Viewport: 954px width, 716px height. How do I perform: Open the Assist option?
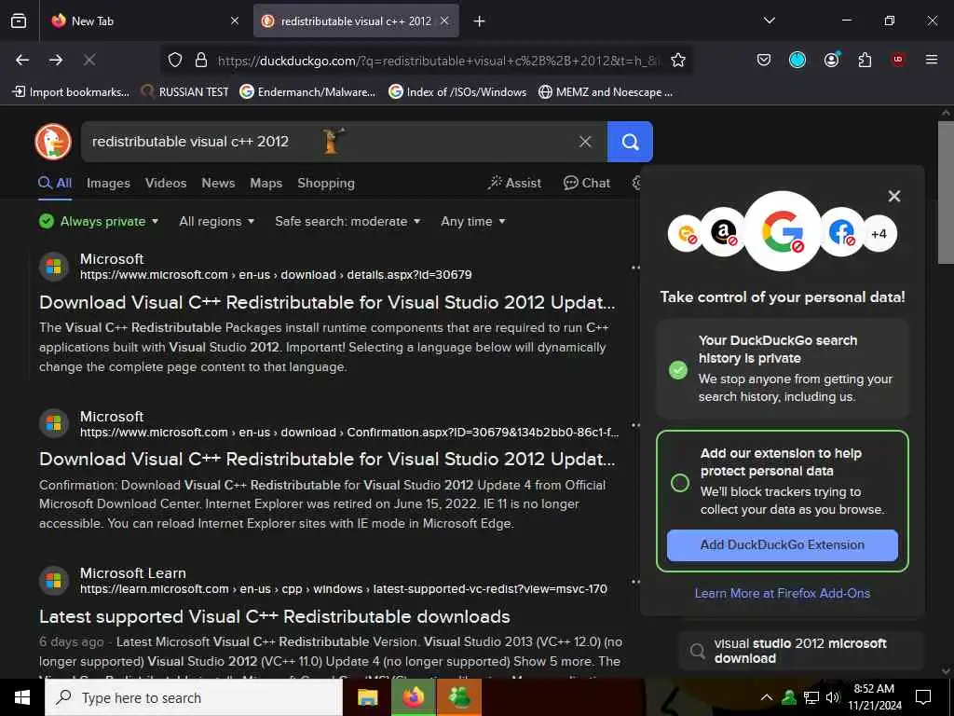(x=514, y=183)
